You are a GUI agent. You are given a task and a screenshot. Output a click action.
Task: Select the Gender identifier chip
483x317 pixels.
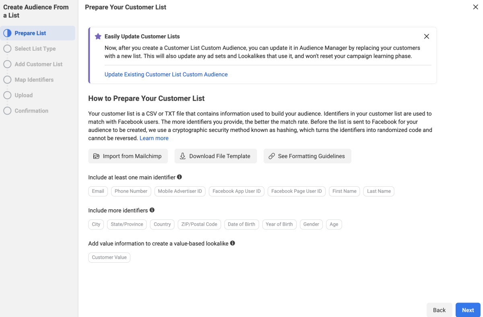311,224
